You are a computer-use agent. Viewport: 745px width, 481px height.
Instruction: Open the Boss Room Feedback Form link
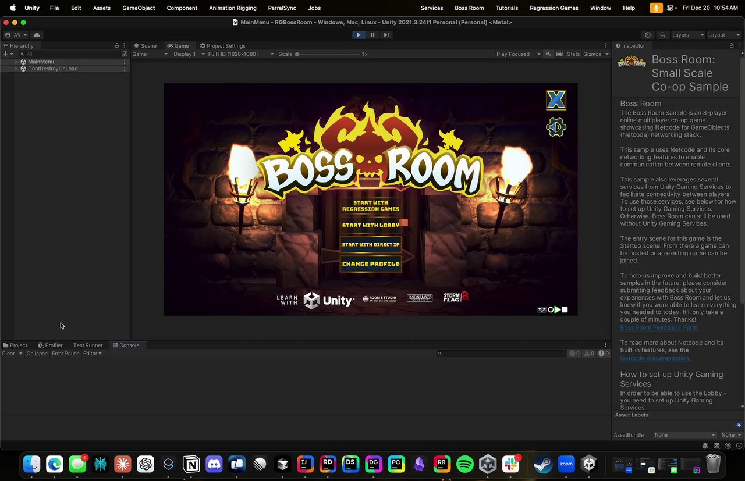click(x=659, y=328)
